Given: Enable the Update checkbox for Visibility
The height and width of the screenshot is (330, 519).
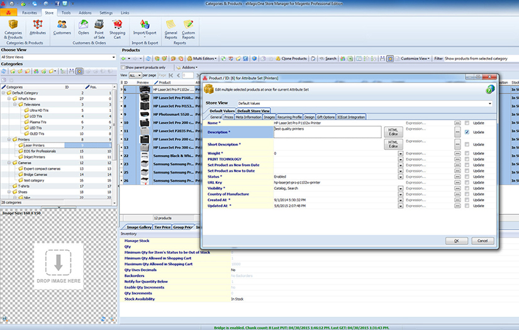Looking at the screenshot, I should click(467, 188).
